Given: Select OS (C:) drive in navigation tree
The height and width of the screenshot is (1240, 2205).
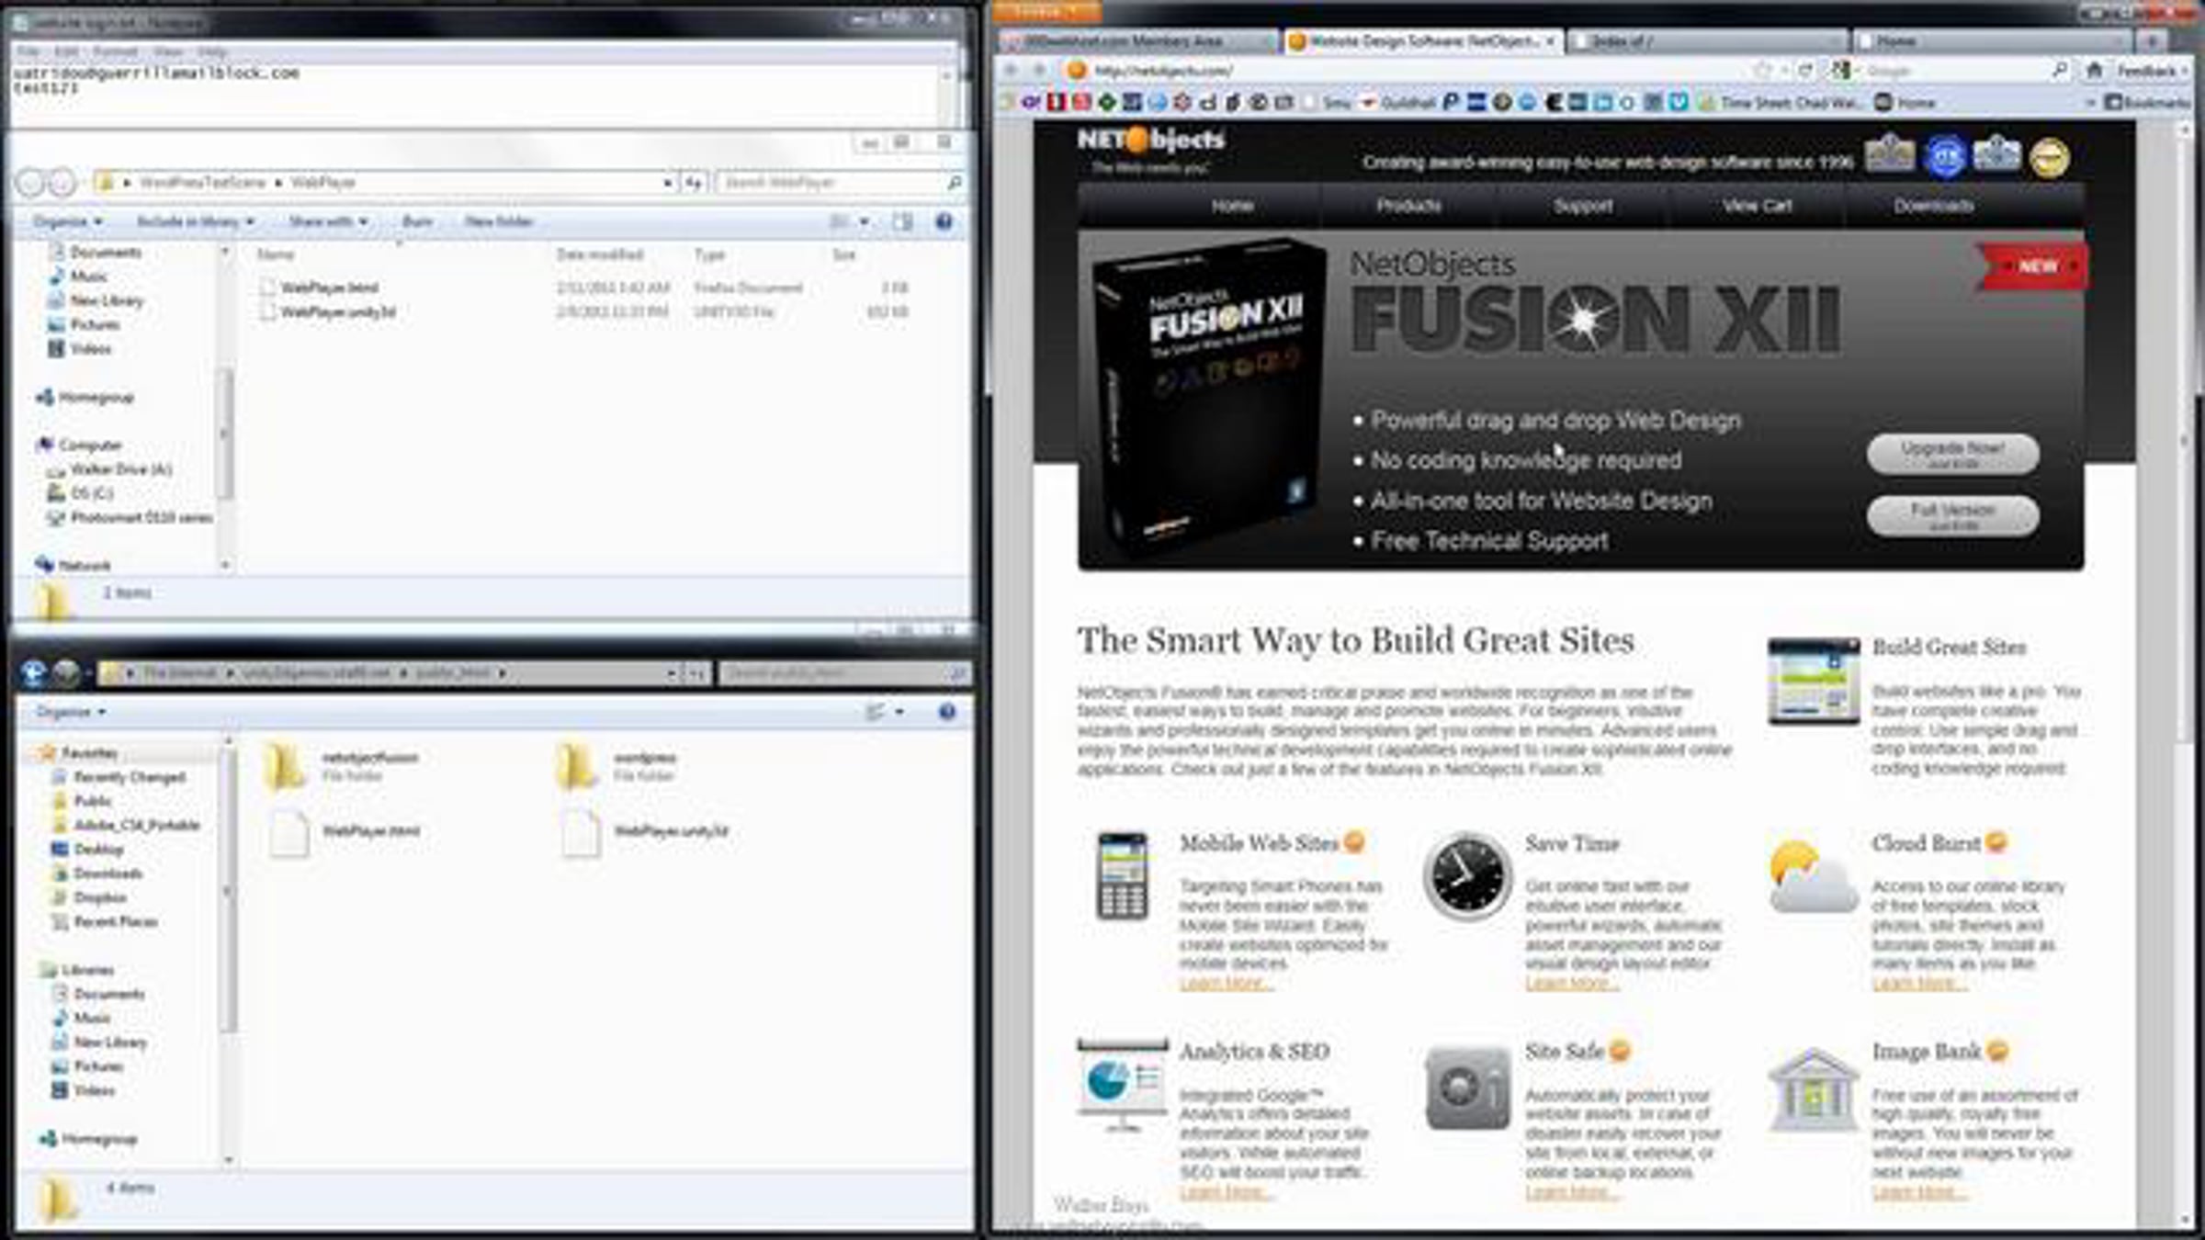Looking at the screenshot, I should coord(81,493).
